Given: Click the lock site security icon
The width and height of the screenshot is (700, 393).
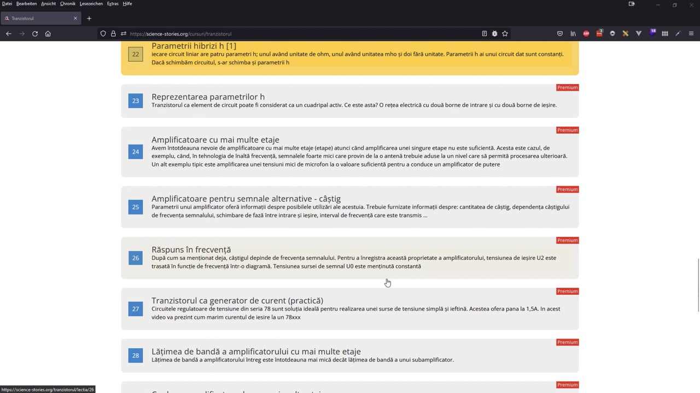Looking at the screenshot, I should [x=113, y=33].
